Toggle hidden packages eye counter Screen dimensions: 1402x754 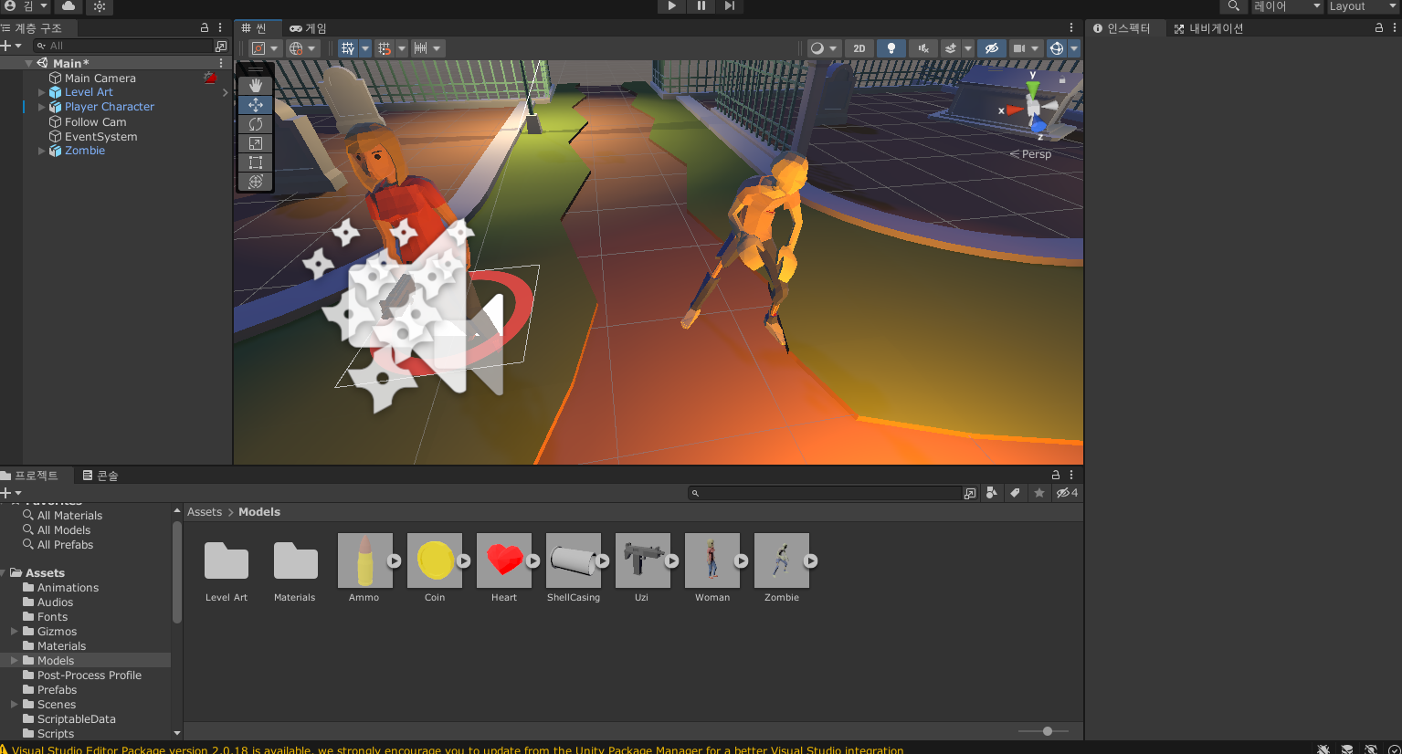tap(1067, 493)
